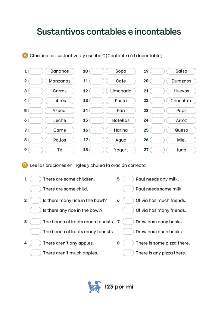The height and width of the screenshot is (309, 218).
Task: Mark "The beach attracts many tourists." checkbox
Action: (x=35, y=232)
